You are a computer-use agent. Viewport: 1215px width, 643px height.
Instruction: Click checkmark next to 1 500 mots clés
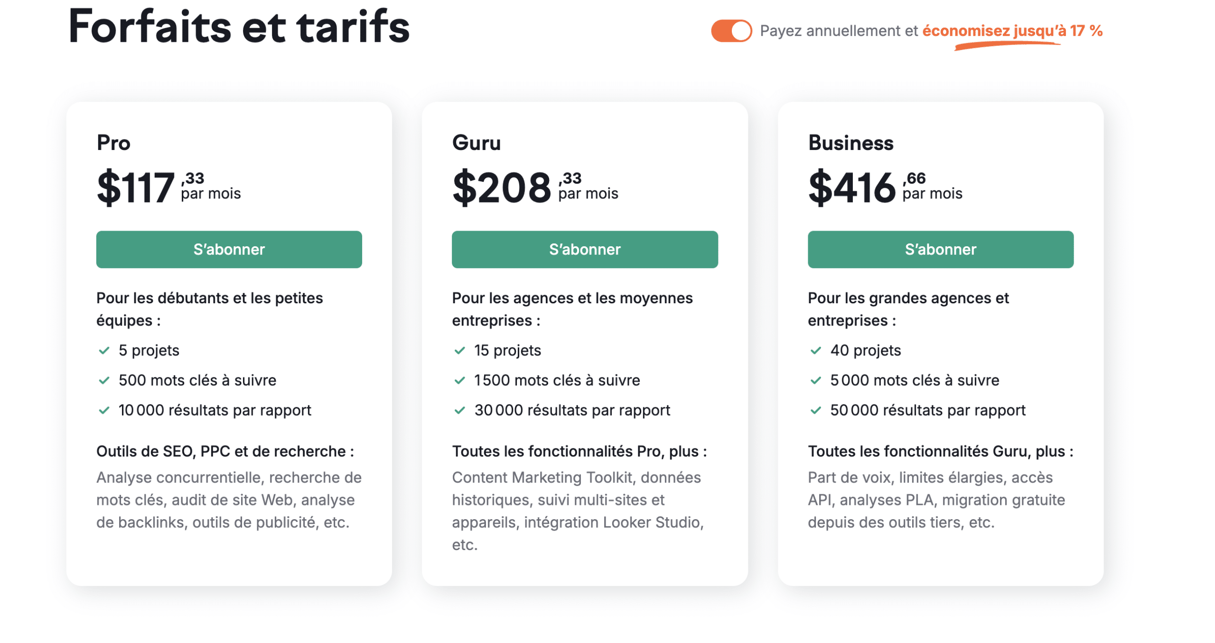tap(459, 380)
